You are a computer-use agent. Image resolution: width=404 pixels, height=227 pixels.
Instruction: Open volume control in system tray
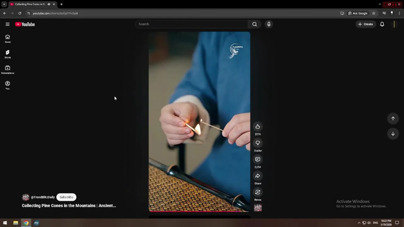pos(369,223)
